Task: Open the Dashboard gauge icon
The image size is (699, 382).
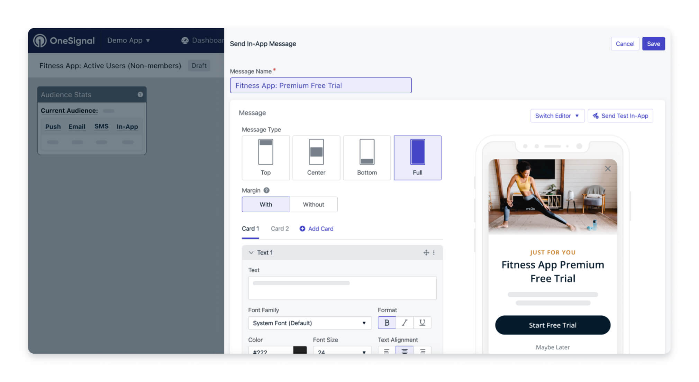Action: click(x=185, y=40)
